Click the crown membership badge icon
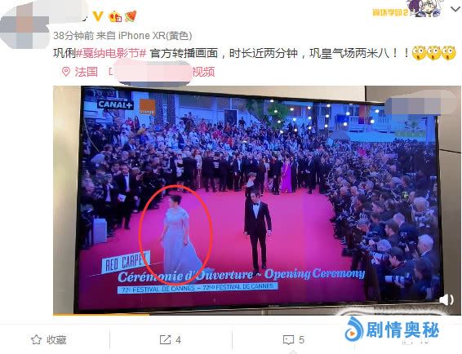This screenshot has width=462, height=354. pyautogui.click(x=115, y=16)
